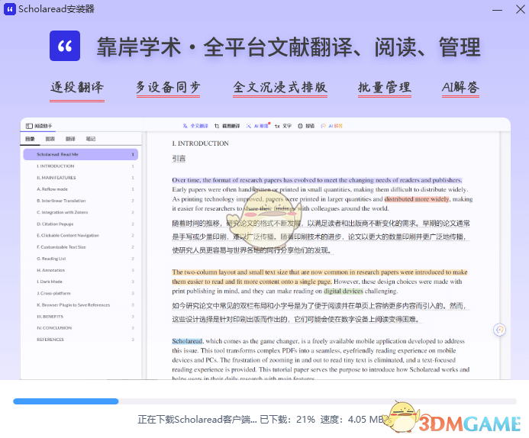The height and width of the screenshot is (438, 529).
Task: Click the floating round AI button at right edge
Action: click(x=499, y=329)
